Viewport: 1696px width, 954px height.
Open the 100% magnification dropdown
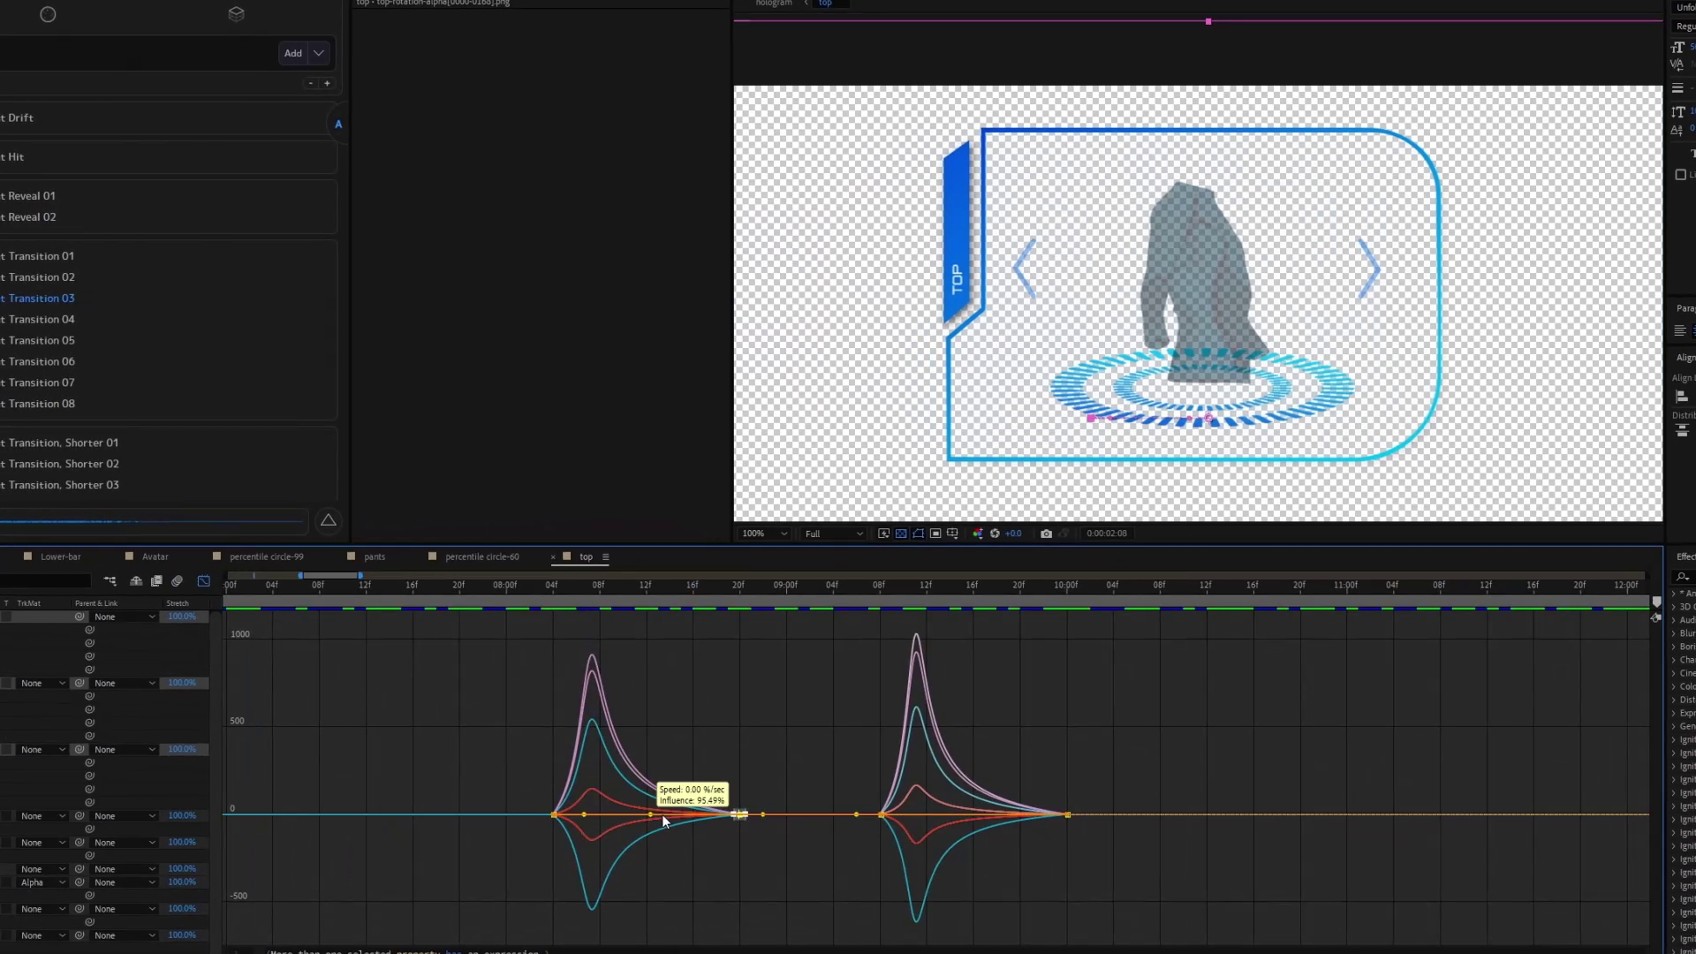pos(765,534)
